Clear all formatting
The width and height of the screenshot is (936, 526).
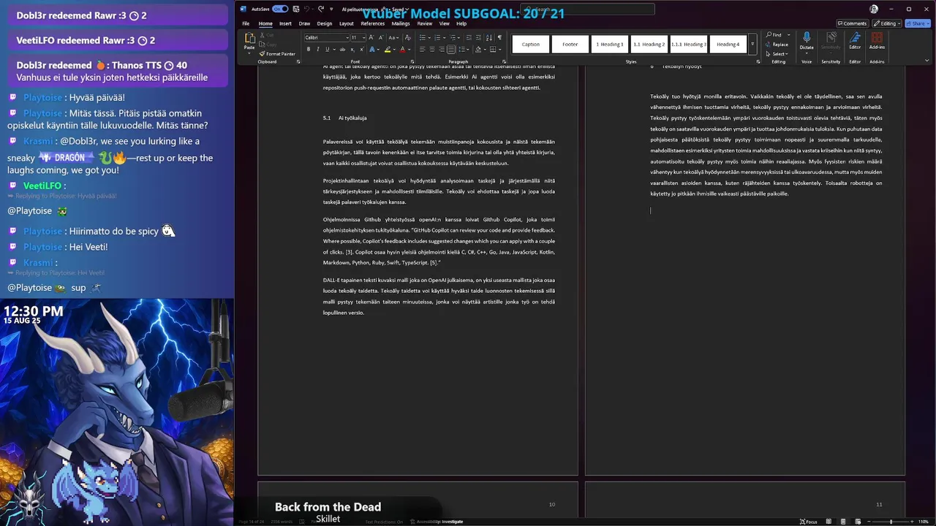408,37
